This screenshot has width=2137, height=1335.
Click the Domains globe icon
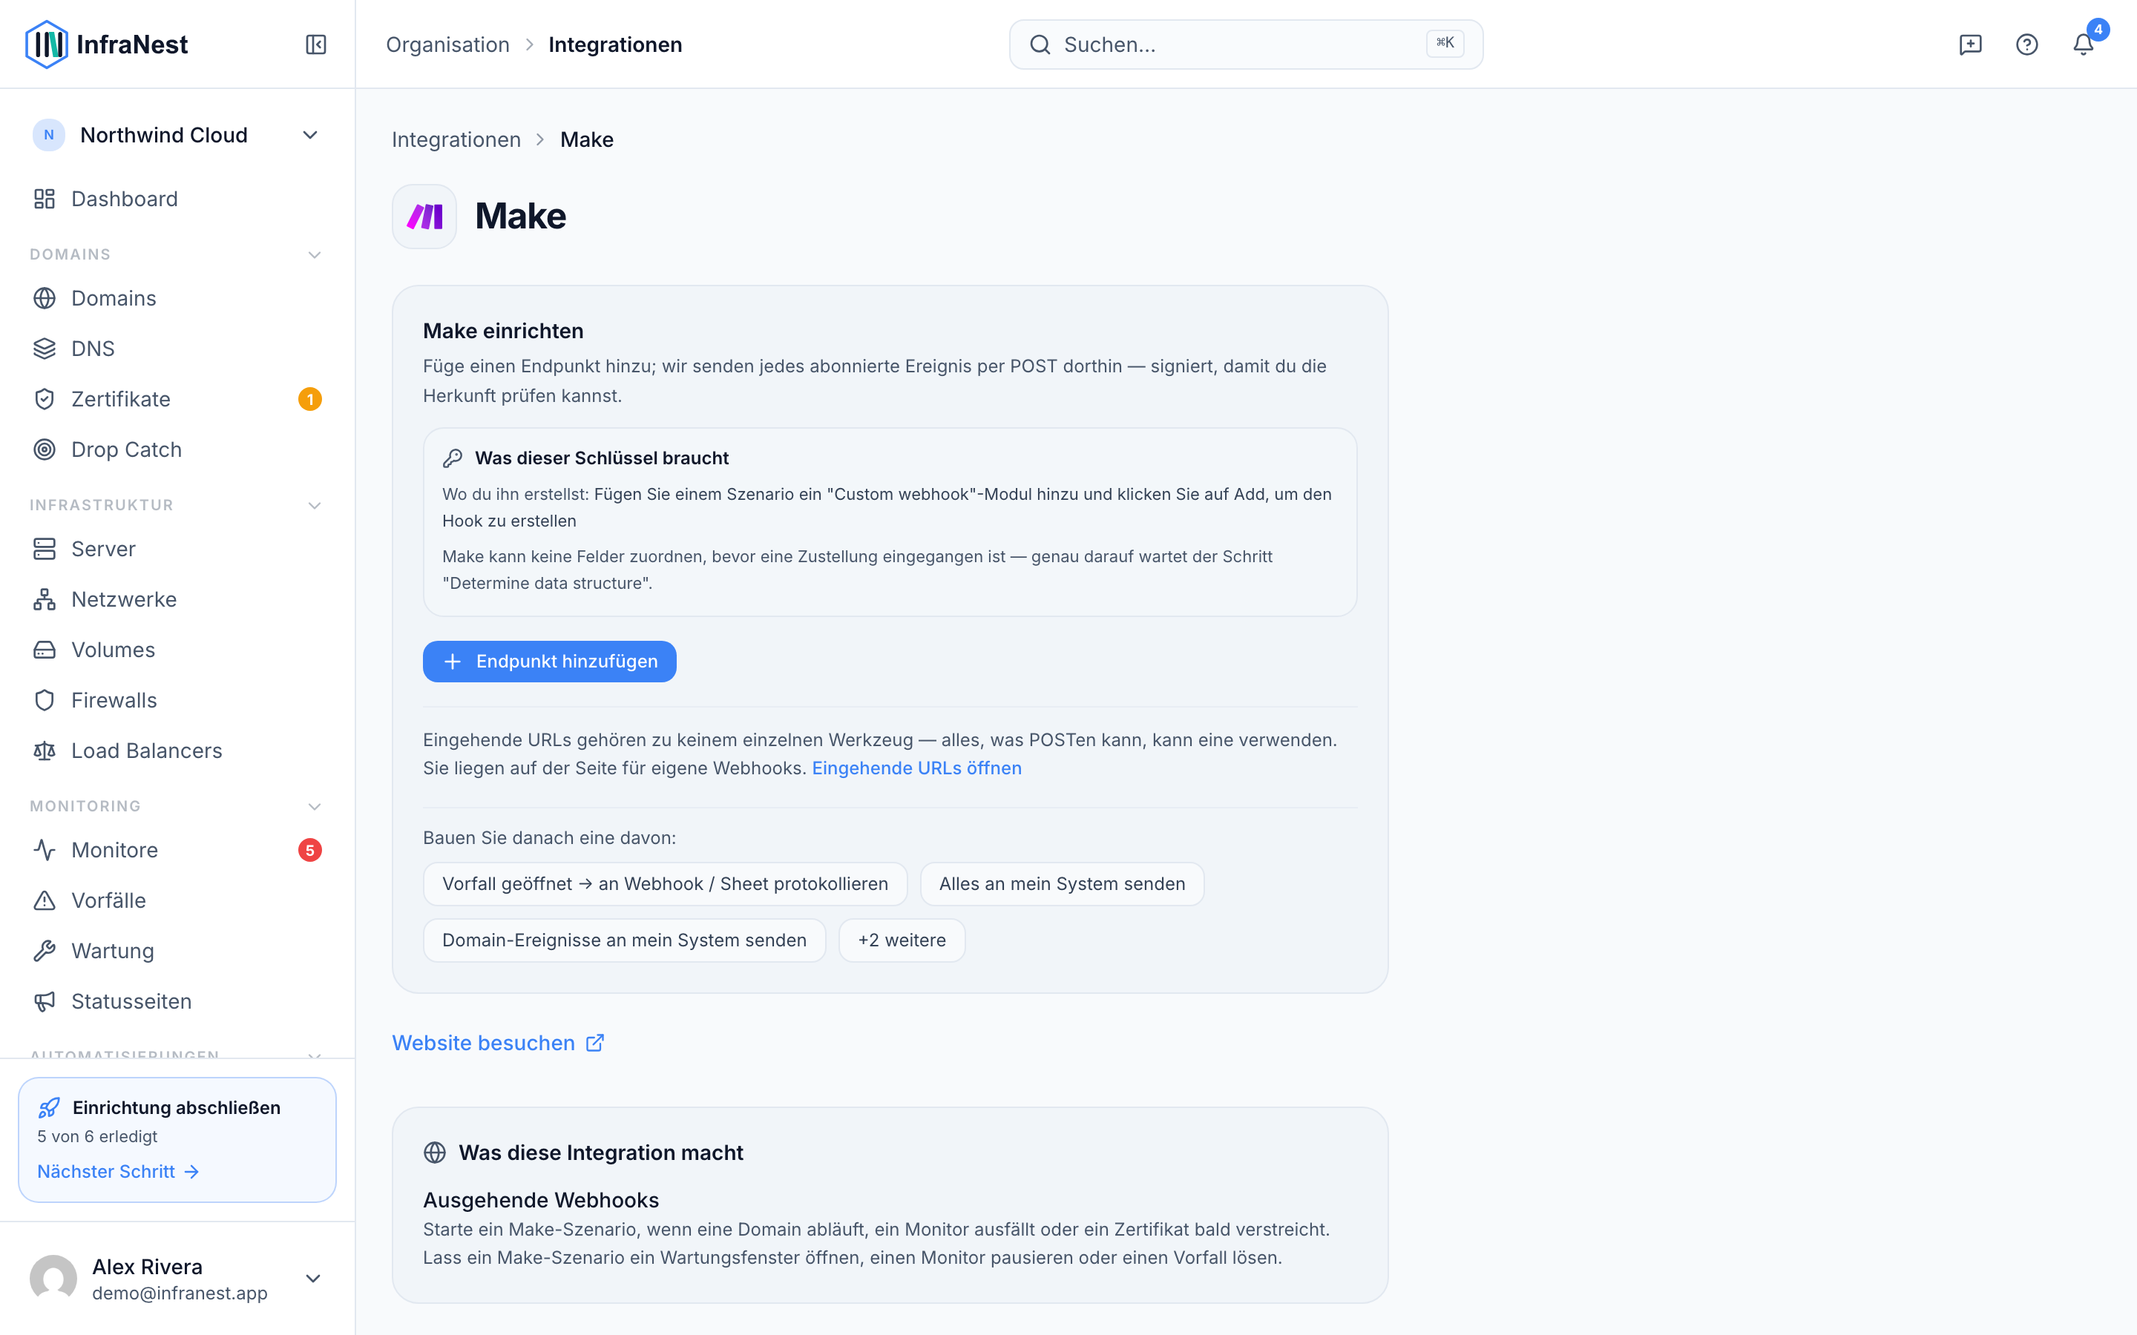[x=45, y=298]
